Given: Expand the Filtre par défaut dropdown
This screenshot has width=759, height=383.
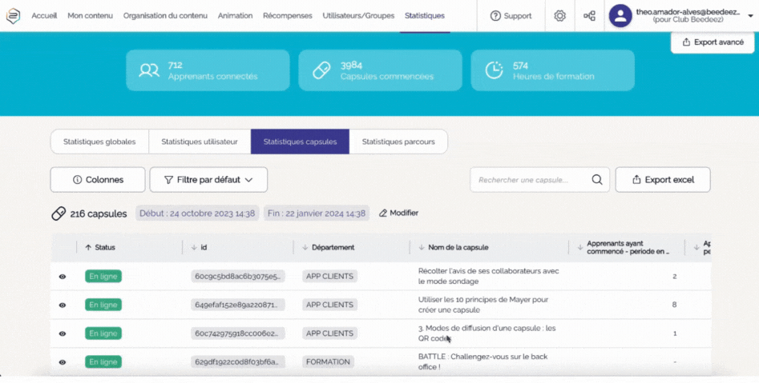Looking at the screenshot, I should pos(208,180).
